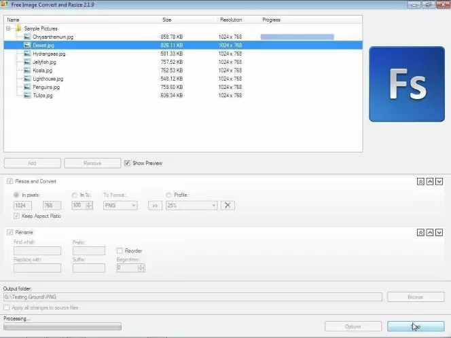Select Hydrangeas.jpg file name
The width and height of the screenshot is (451, 338).
[x=49, y=54]
